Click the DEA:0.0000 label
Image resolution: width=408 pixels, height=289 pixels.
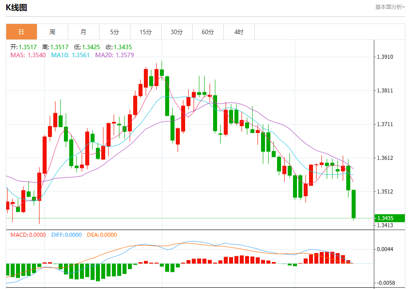[x=102, y=235]
